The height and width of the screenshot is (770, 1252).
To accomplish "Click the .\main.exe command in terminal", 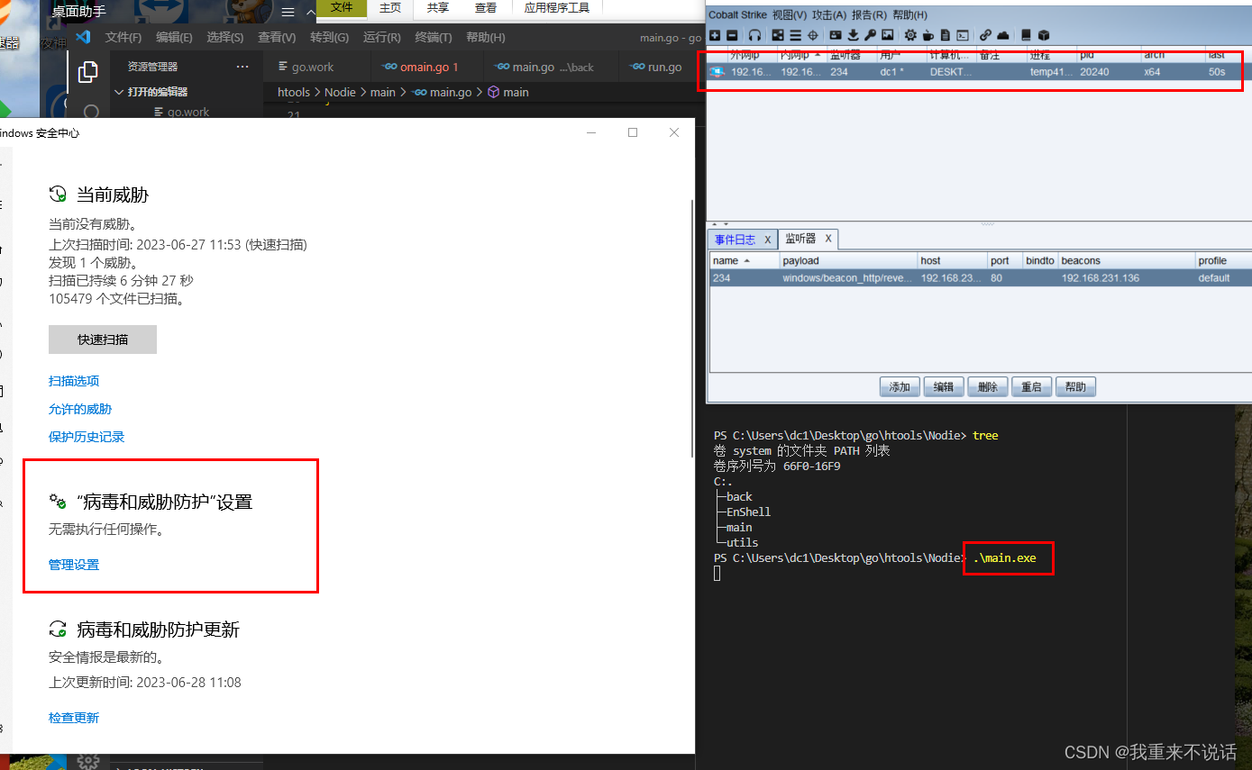I will tap(1004, 558).
